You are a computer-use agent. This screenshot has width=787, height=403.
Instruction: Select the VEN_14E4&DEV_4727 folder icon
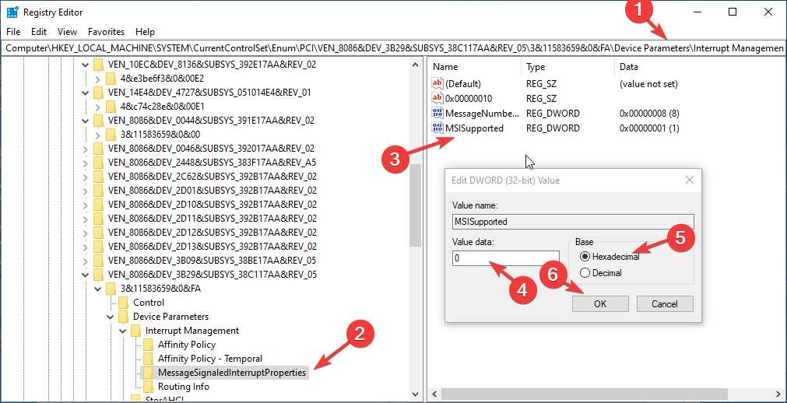98,93
